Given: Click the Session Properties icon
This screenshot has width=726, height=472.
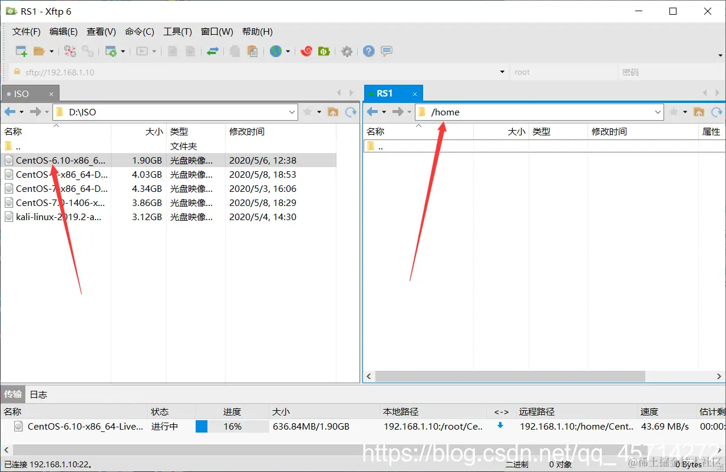Looking at the screenshot, I should point(111,51).
